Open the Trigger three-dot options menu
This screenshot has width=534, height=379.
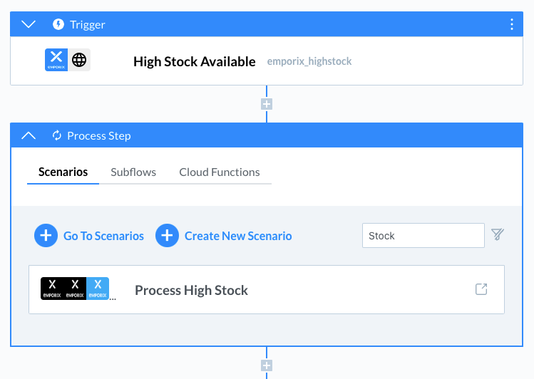click(511, 24)
